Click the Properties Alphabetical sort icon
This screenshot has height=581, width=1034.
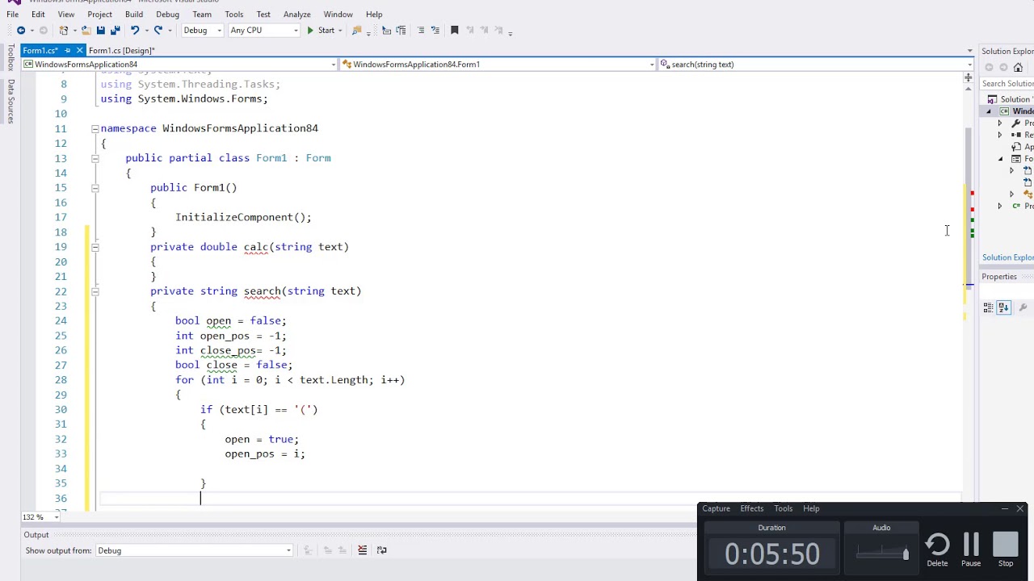[x=1003, y=307]
